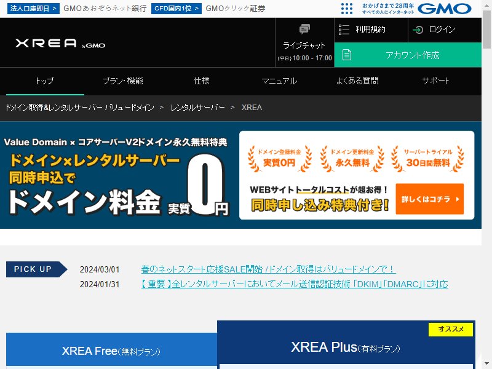Go to the マニュアル navigation tab

(279, 81)
